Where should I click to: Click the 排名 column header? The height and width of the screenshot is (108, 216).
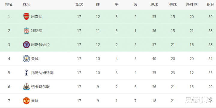(x=9, y=4)
